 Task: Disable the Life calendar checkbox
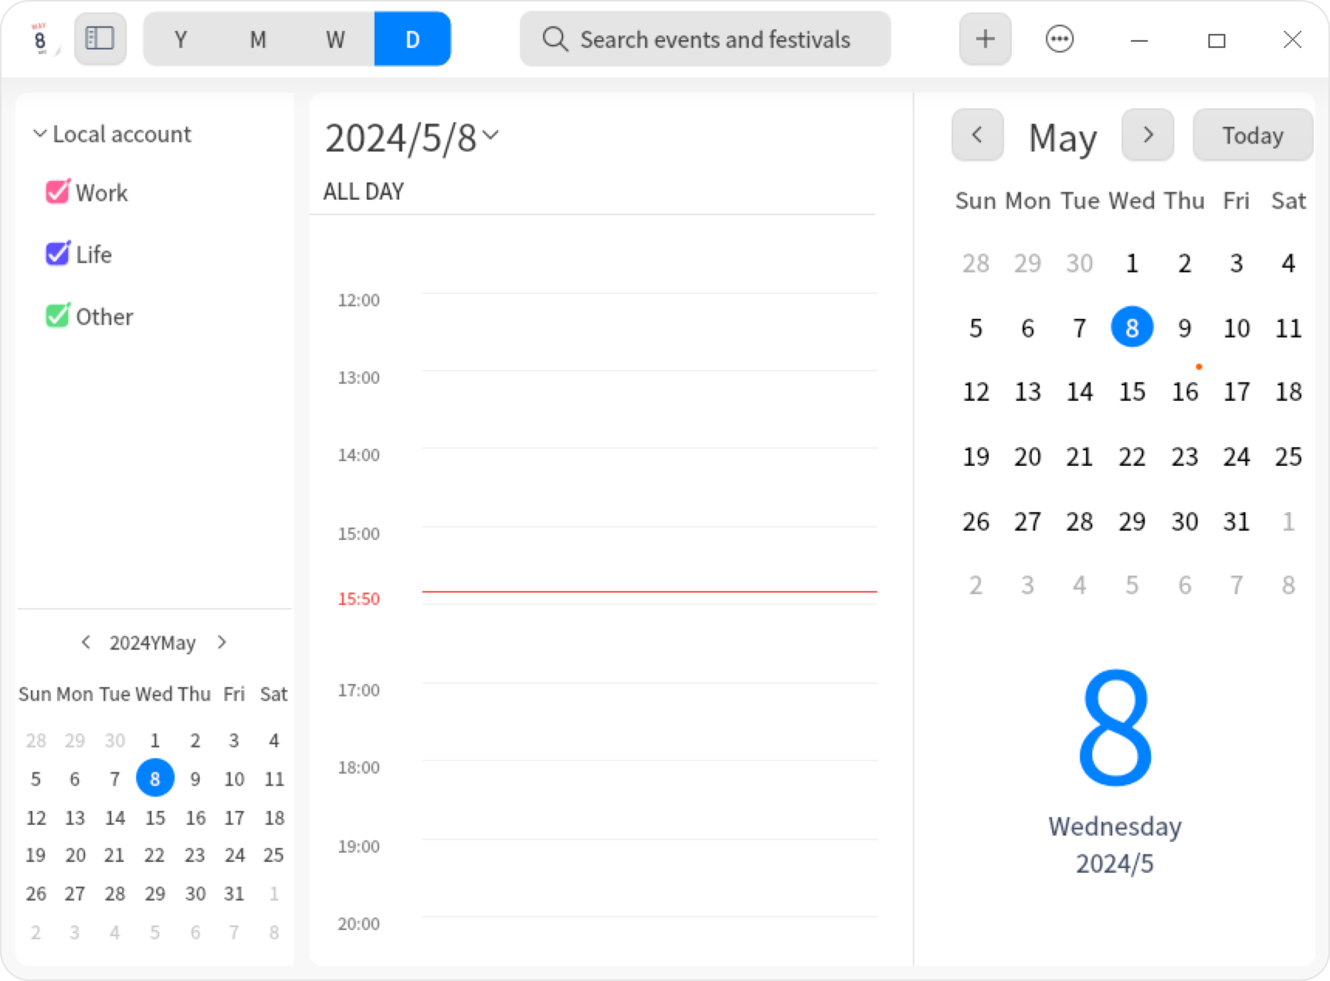point(56,254)
